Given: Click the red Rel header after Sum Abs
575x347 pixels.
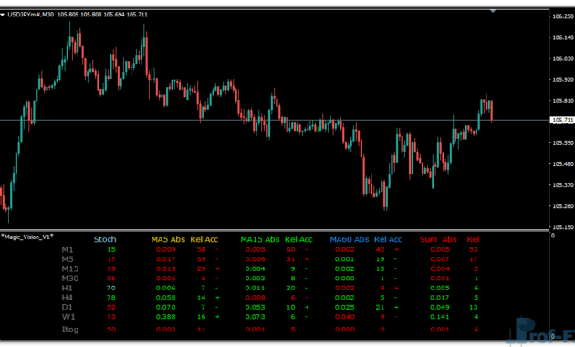Looking at the screenshot, I should click(473, 239).
